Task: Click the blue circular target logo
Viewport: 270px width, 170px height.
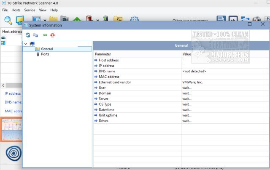Action: click(x=13, y=153)
